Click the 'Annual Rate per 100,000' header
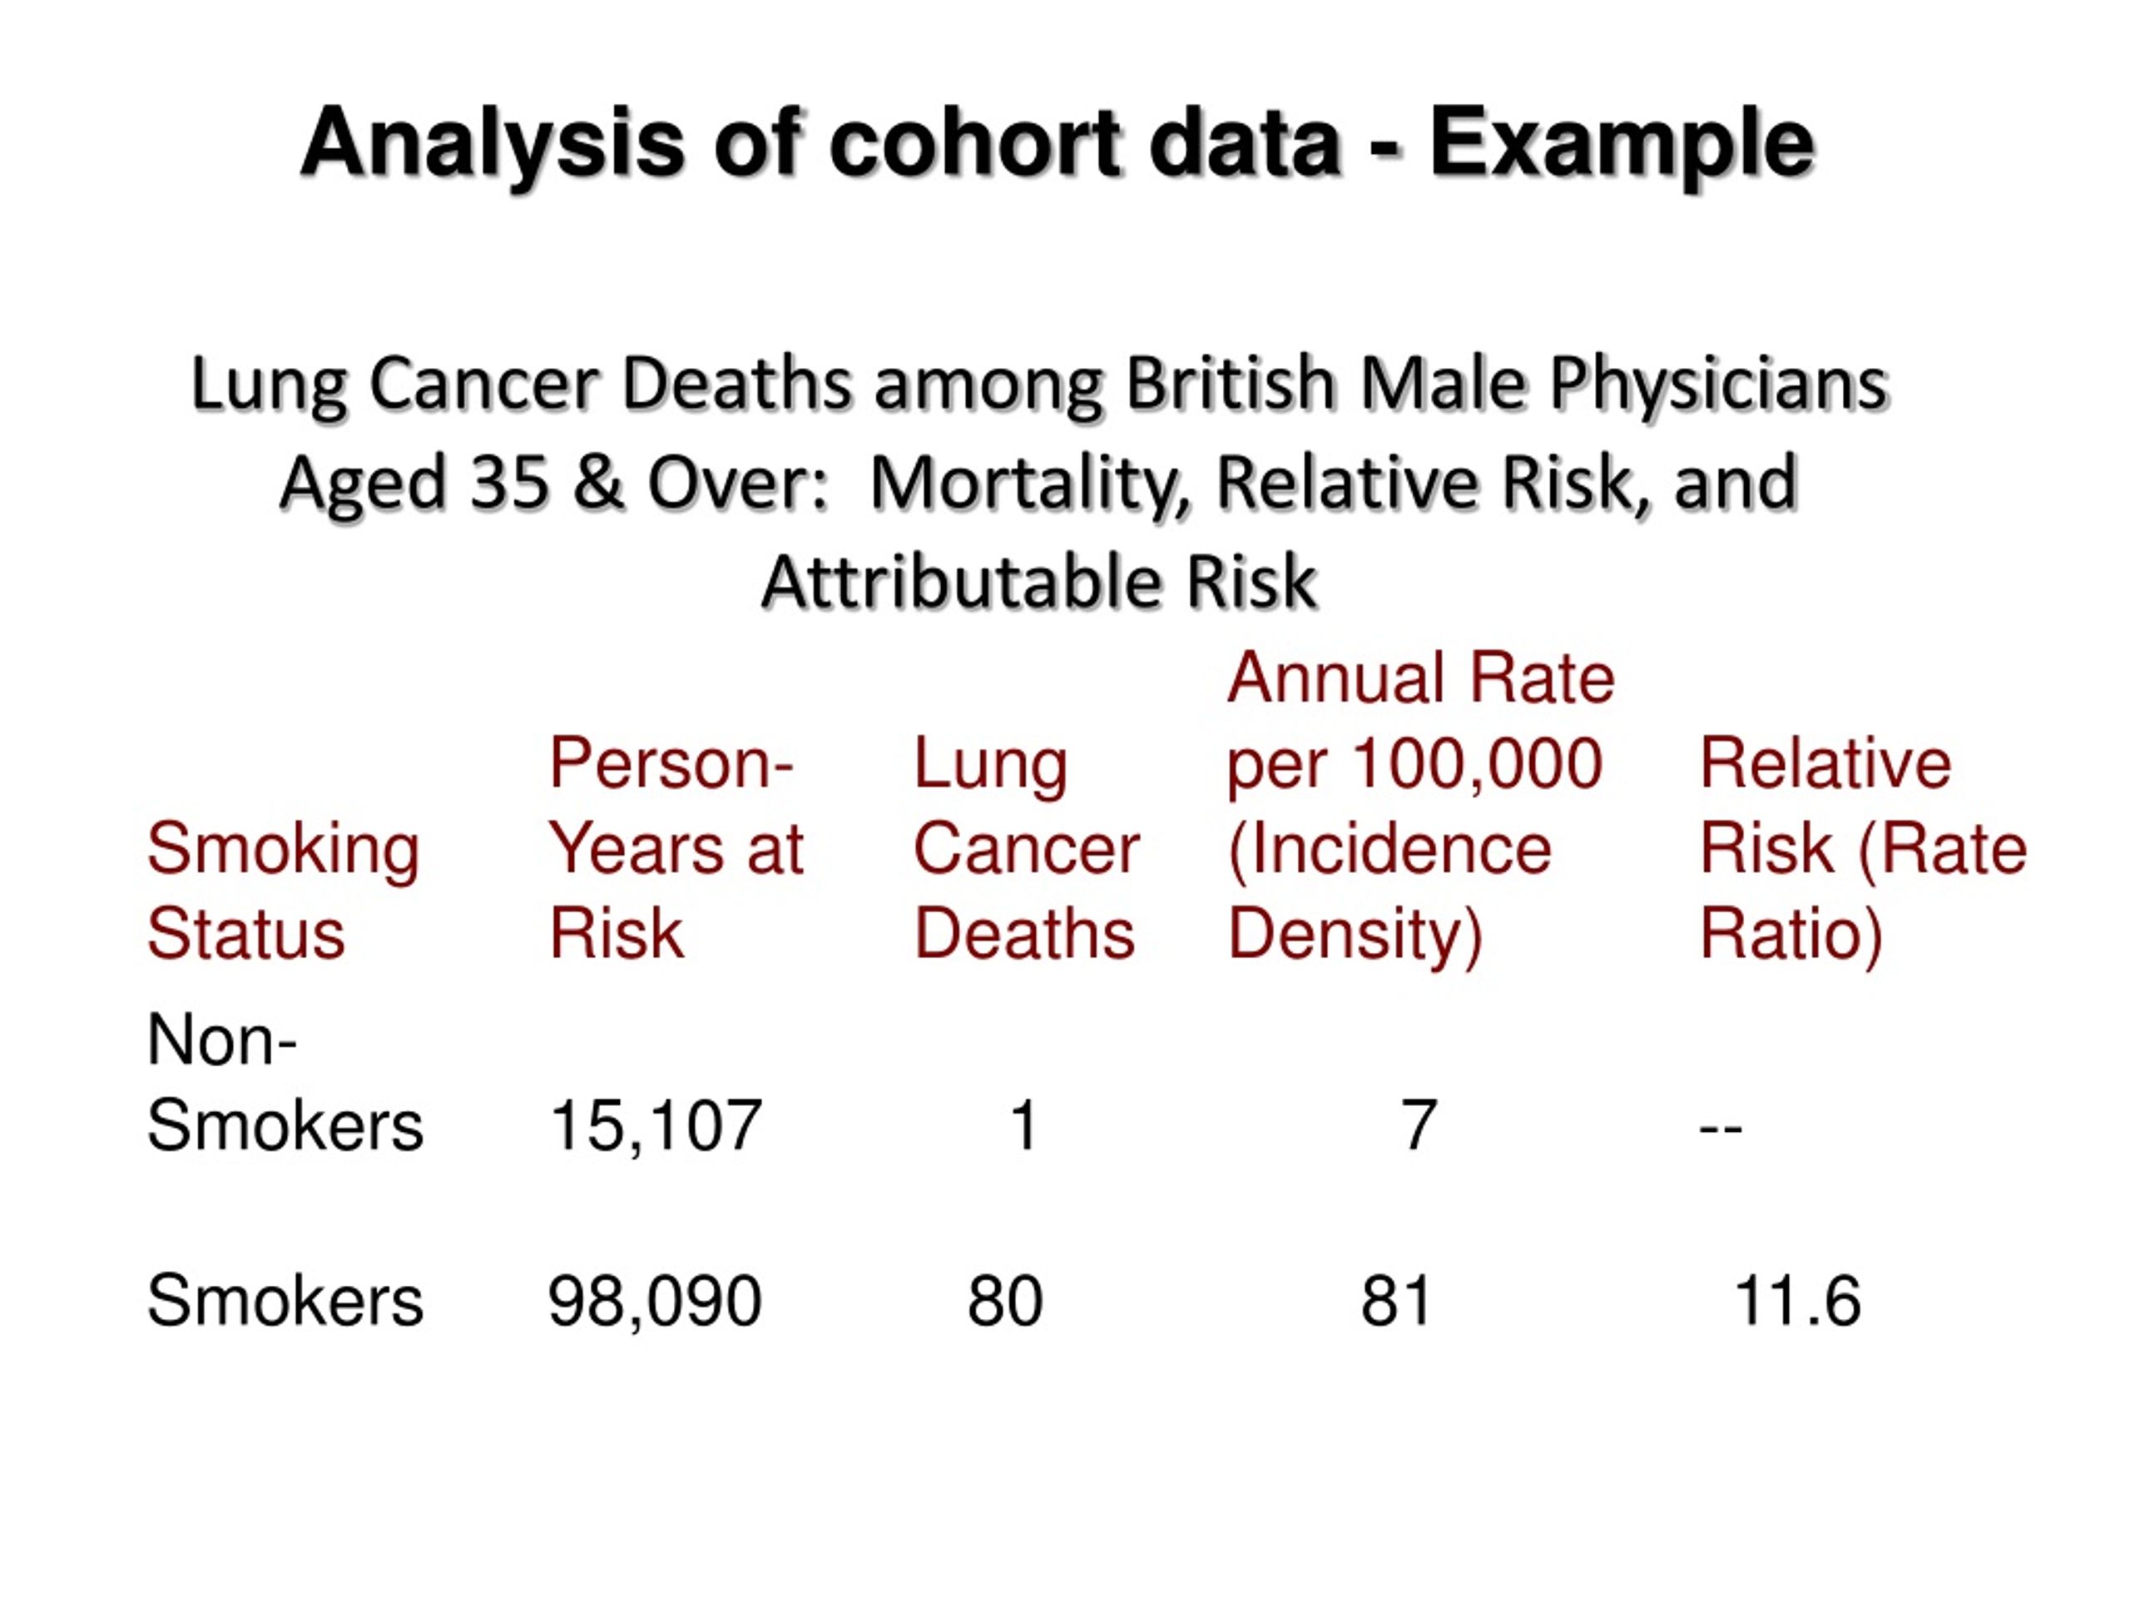 pyautogui.click(x=1420, y=721)
